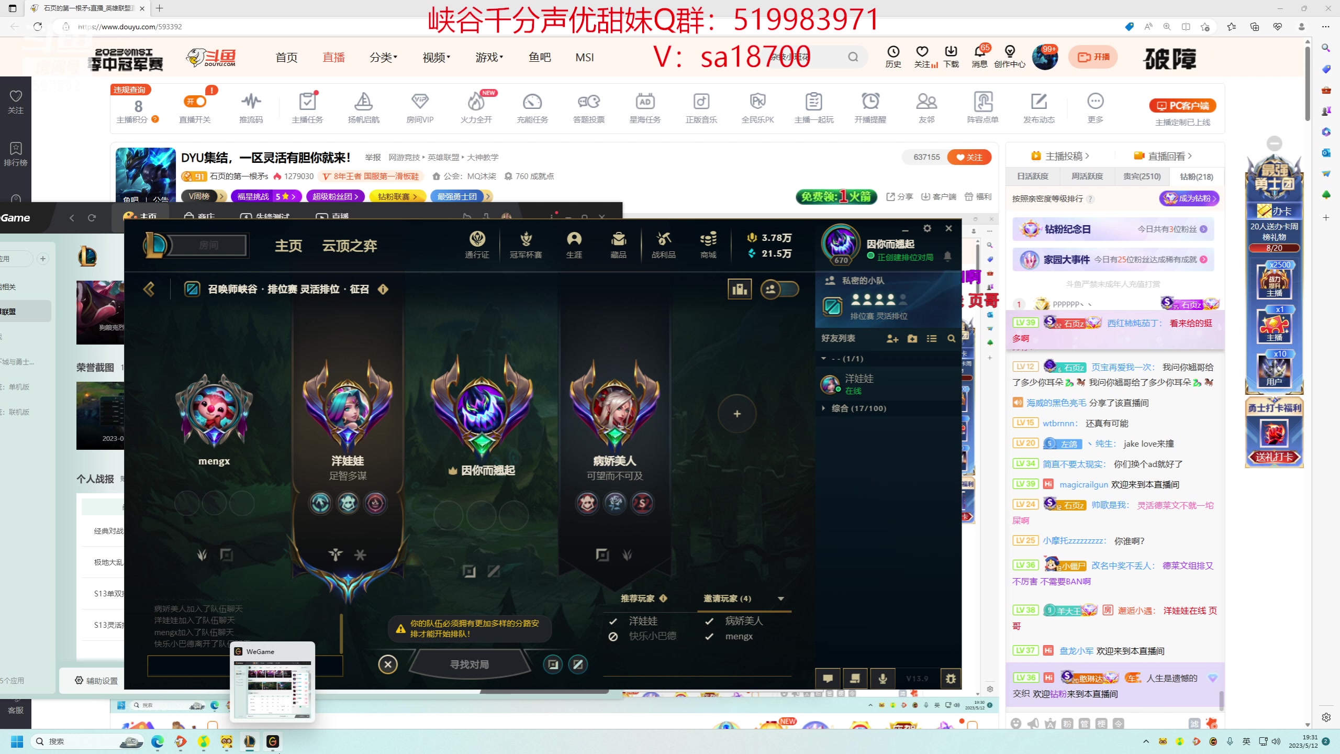The width and height of the screenshot is (1340, 754).
Task: Open the 通行证 pass icon
Action: 477,245
